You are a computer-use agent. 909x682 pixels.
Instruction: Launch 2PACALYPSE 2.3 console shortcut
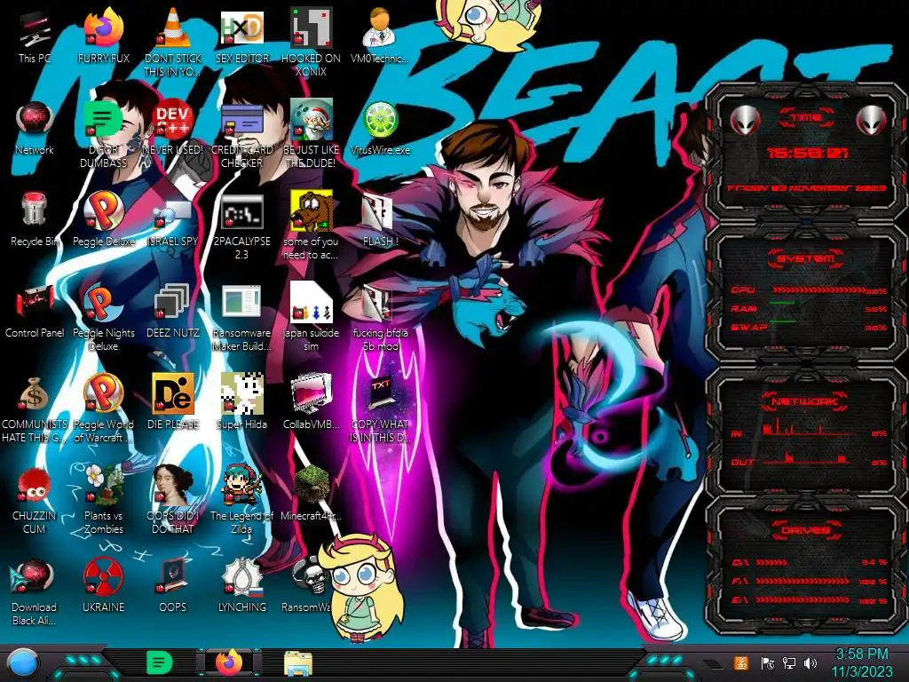(241, 226)
